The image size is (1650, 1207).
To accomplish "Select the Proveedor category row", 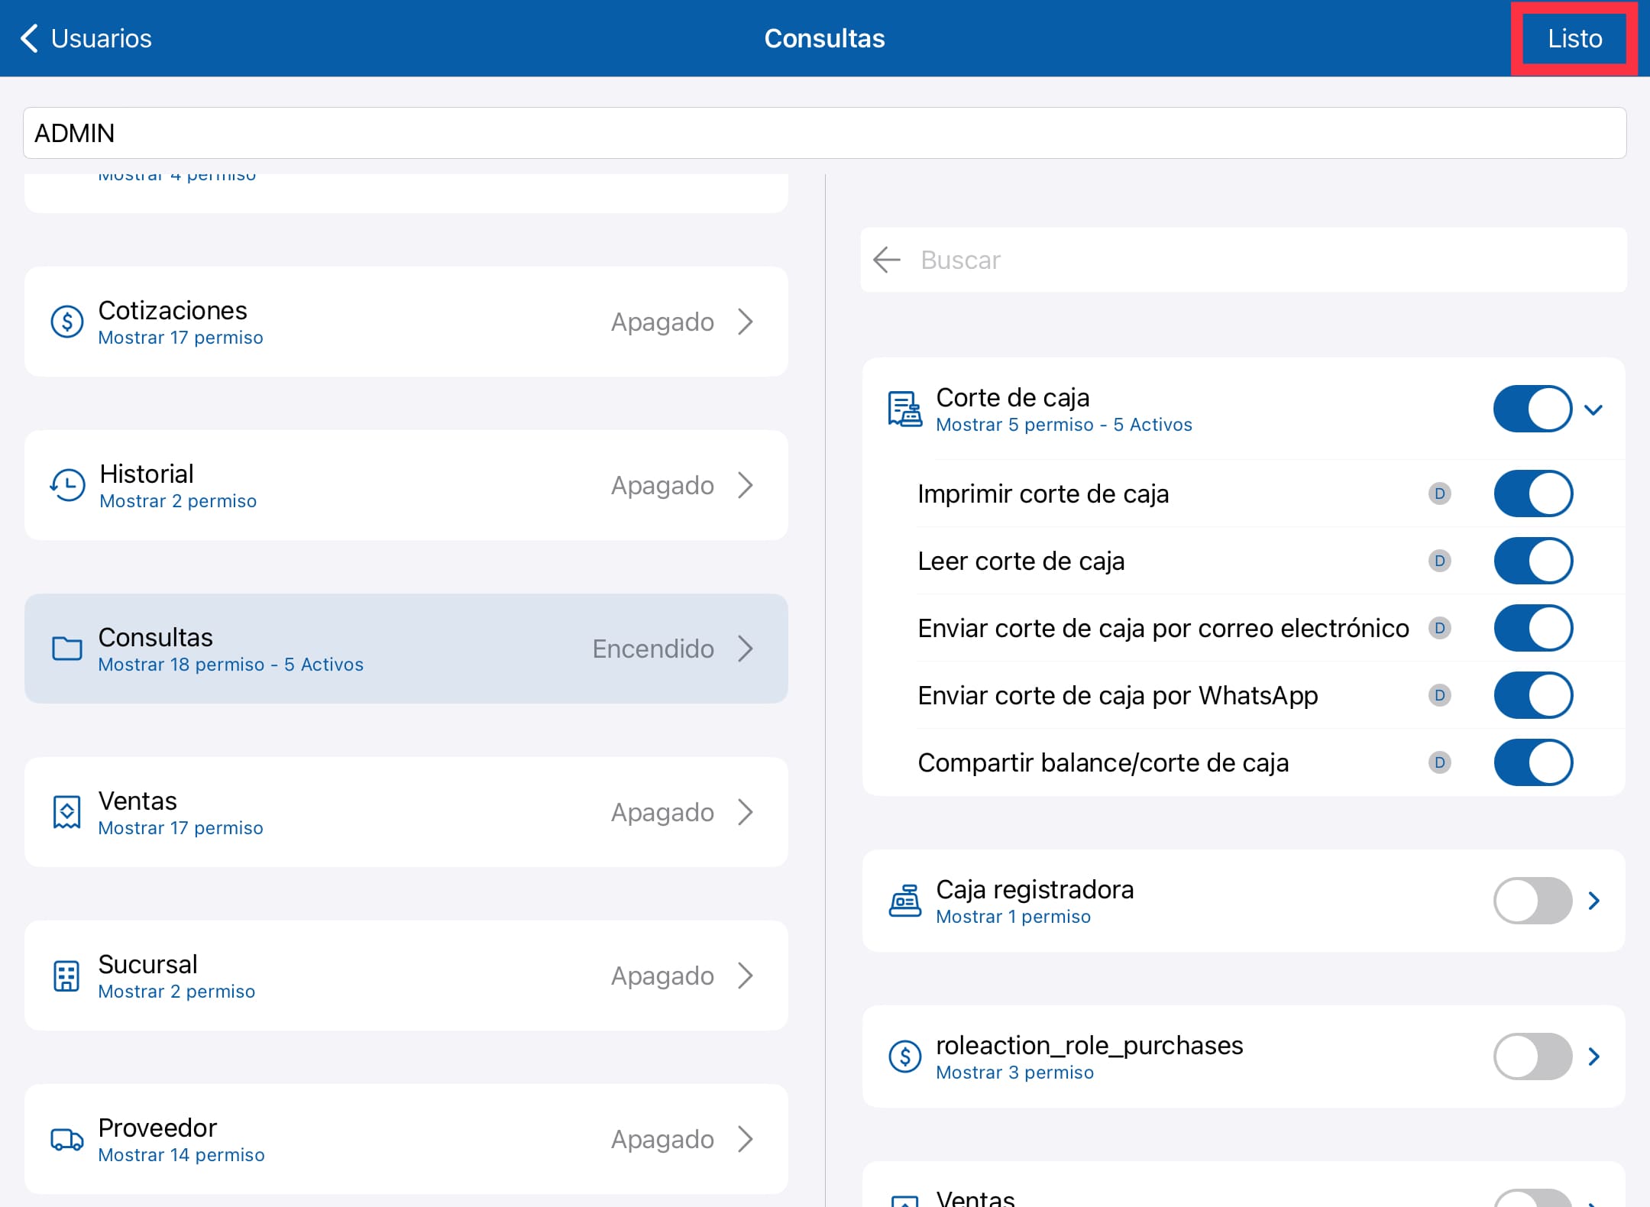I will 406,1139.
